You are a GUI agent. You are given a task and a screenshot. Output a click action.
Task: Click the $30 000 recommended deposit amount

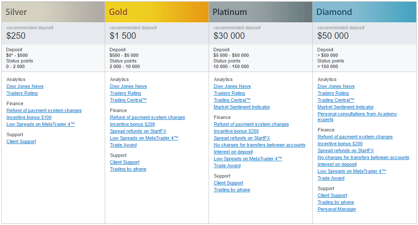229,36
